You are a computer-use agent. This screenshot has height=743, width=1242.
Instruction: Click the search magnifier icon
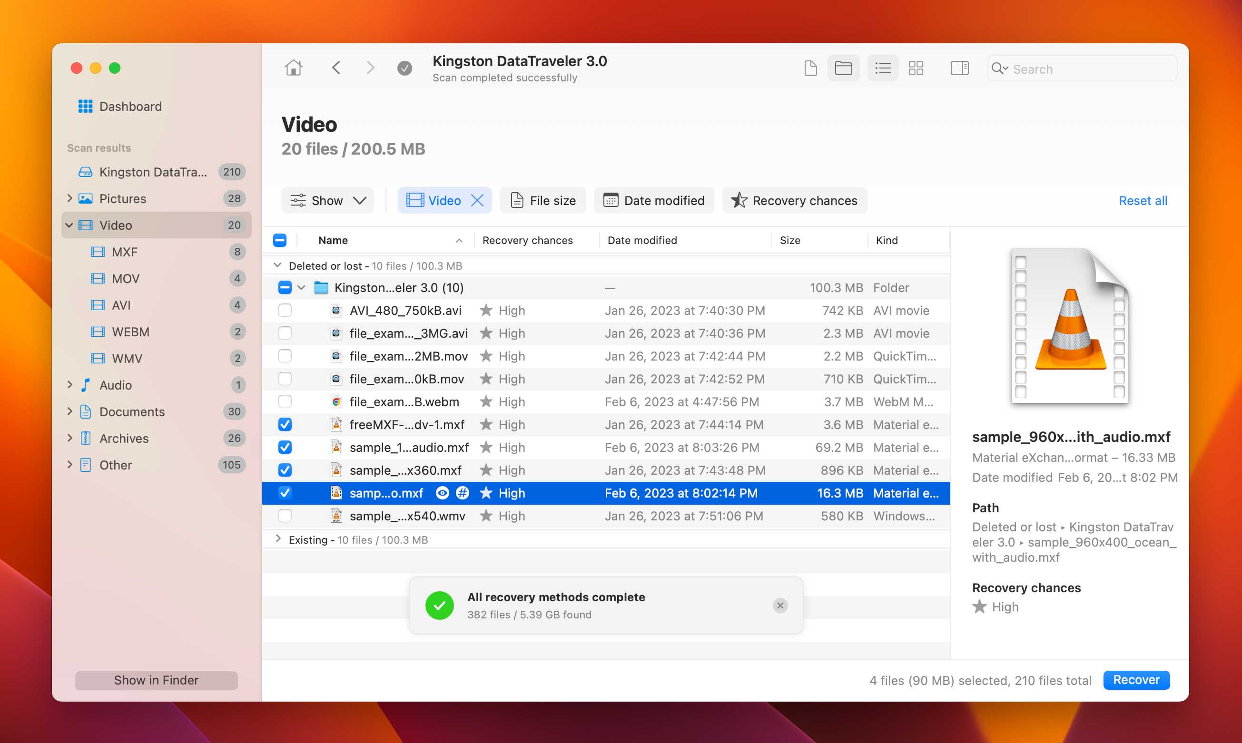pyautogui.click(x=999, y=68)
